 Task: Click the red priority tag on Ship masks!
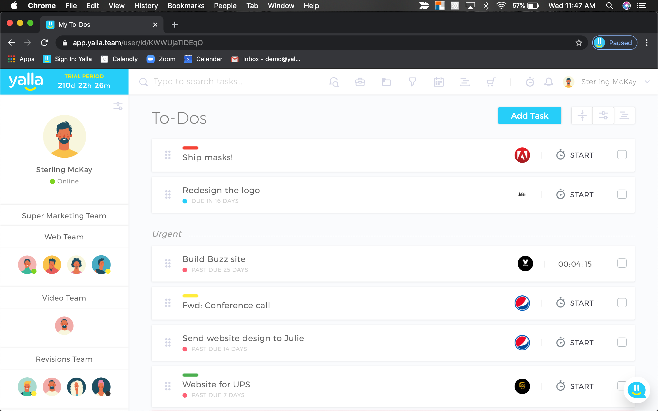pos(190,148)
